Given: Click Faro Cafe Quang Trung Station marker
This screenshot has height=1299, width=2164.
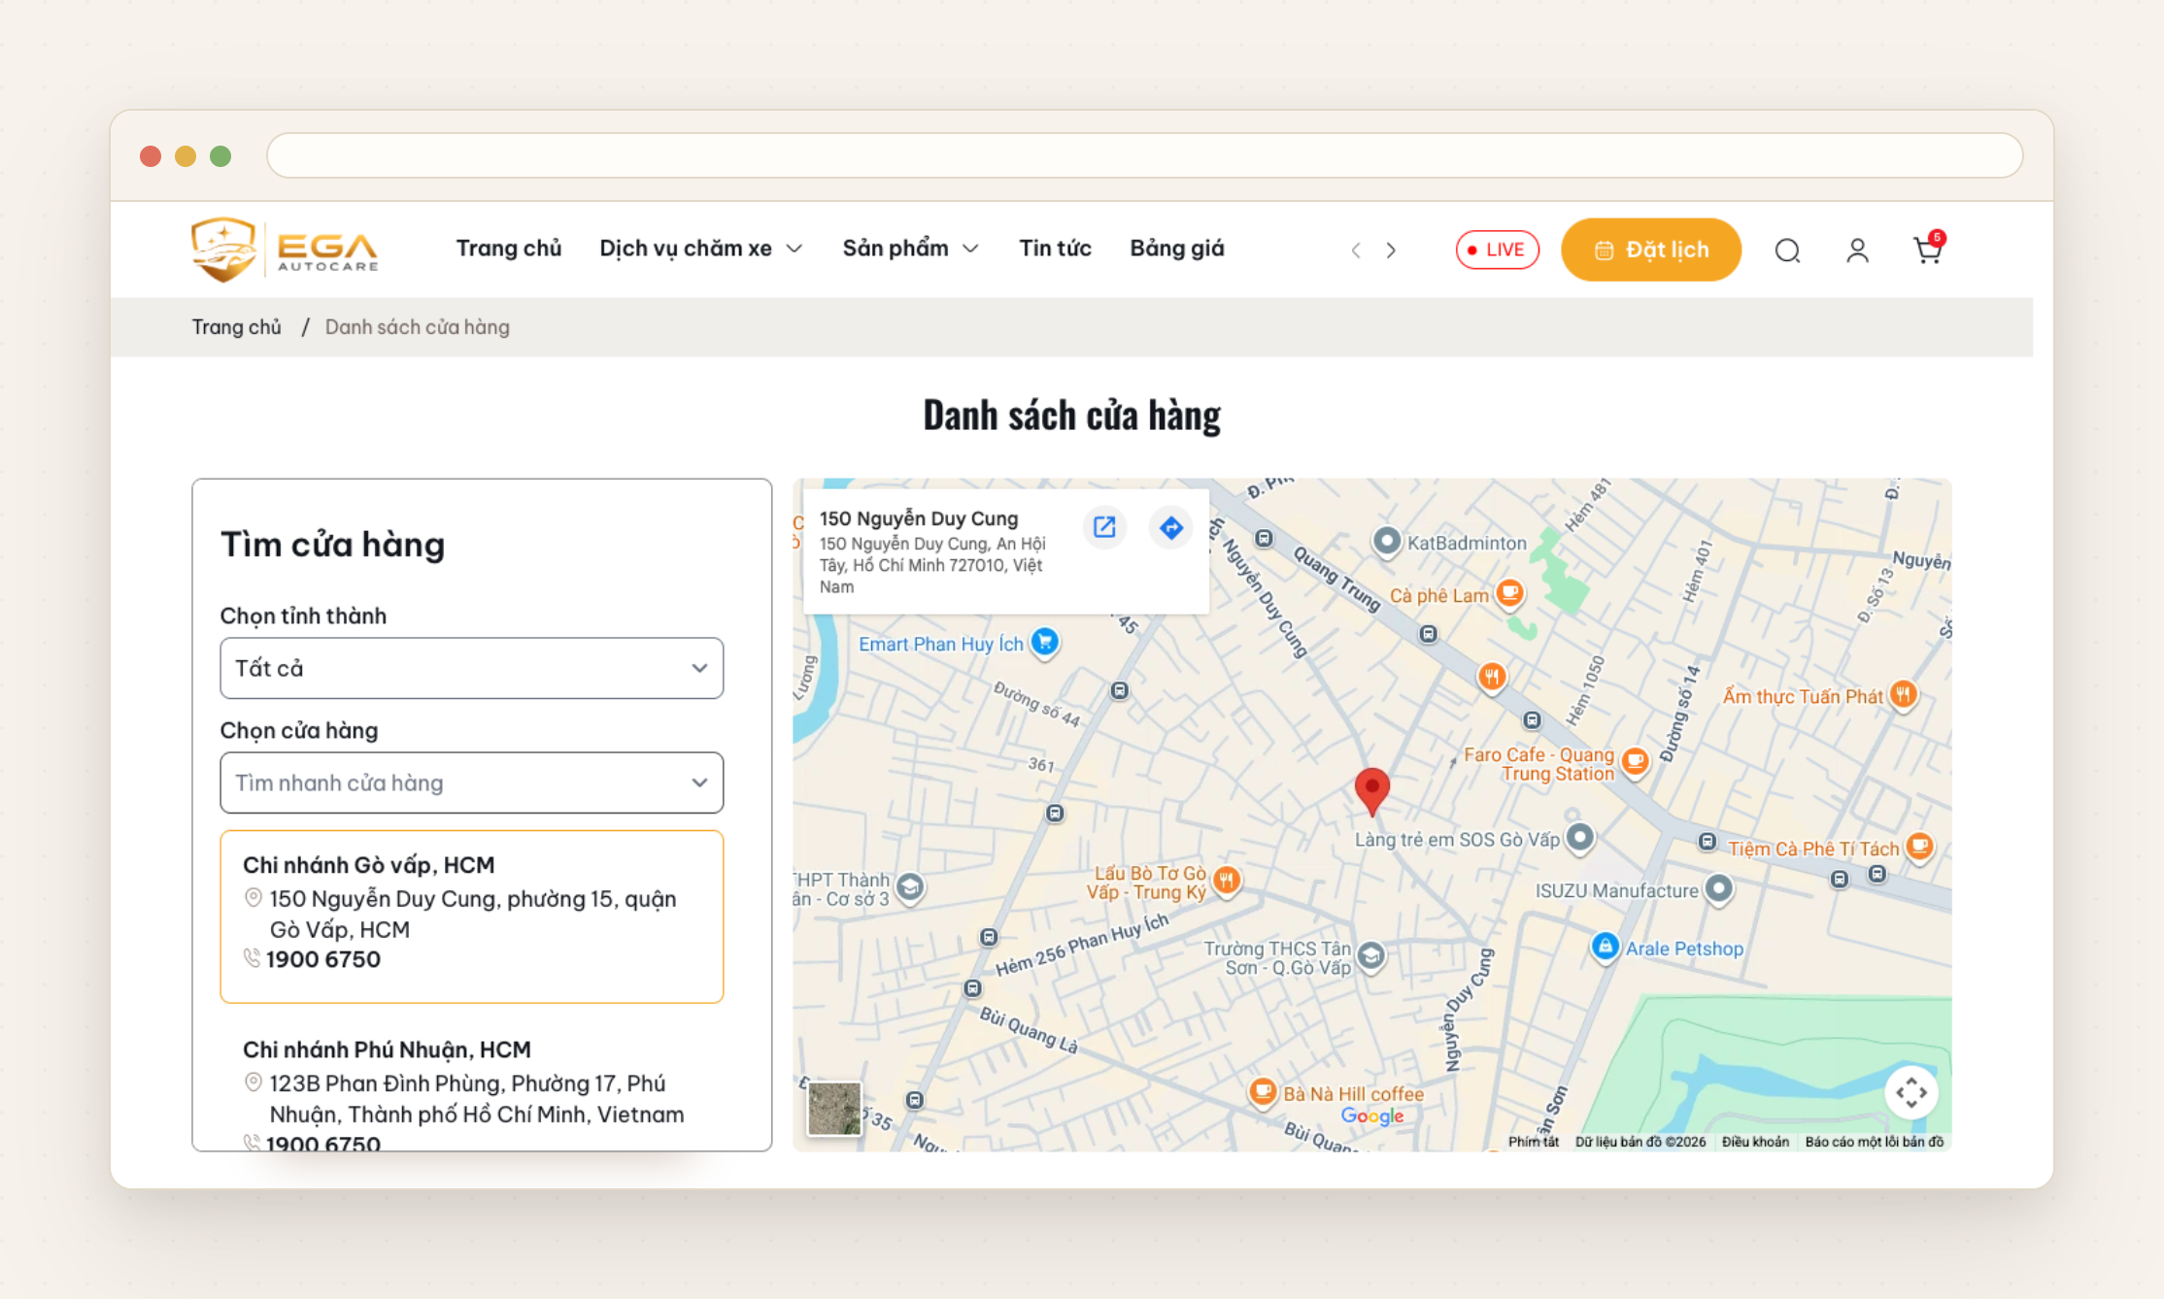Looking at the screenshot, I should [x=1635, y=760].
